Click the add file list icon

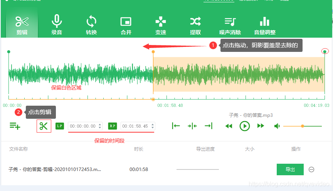(x=15, y=126)
